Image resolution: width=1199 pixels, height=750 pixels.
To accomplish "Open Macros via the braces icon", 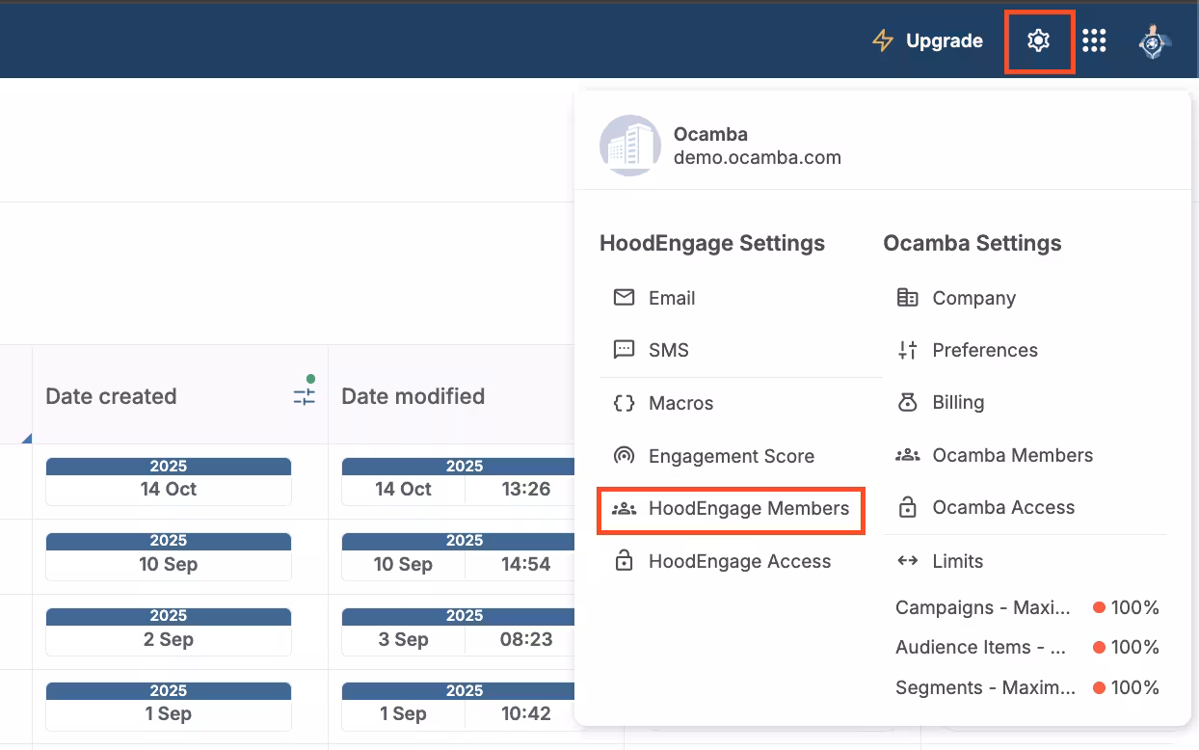I will 626,403.
